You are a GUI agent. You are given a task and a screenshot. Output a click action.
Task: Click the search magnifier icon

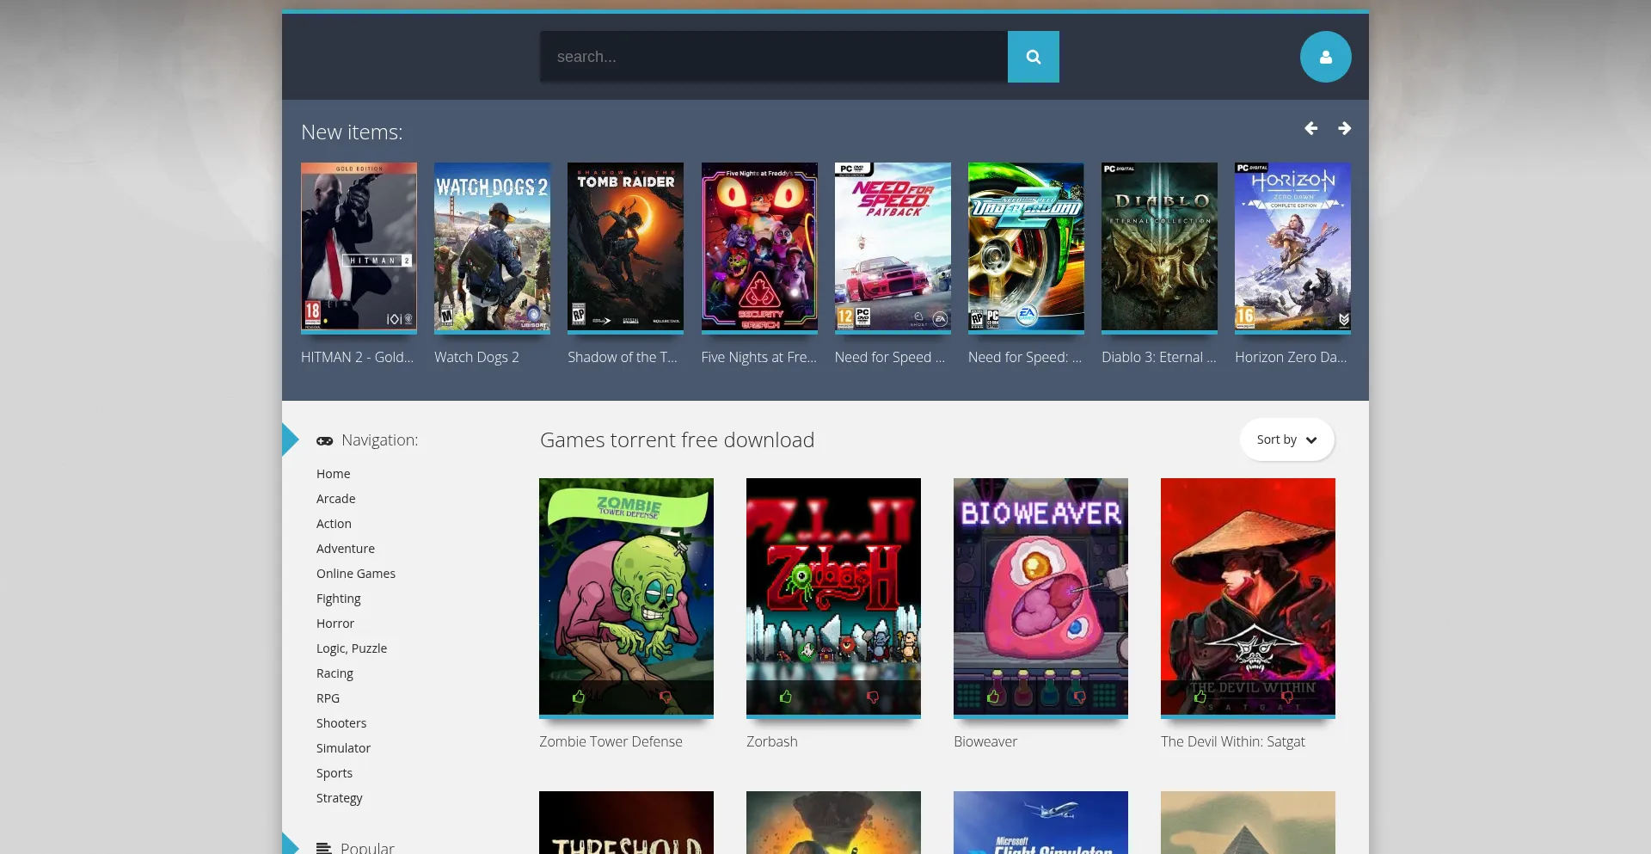pyautogui.click(x=1033, y=56)
